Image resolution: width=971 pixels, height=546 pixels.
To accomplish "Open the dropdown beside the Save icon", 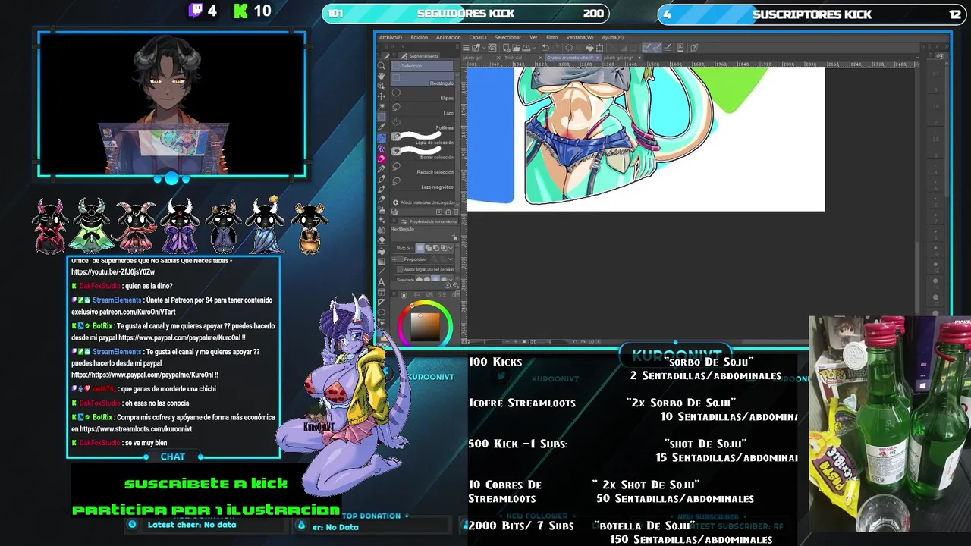I will coord(534,48).
